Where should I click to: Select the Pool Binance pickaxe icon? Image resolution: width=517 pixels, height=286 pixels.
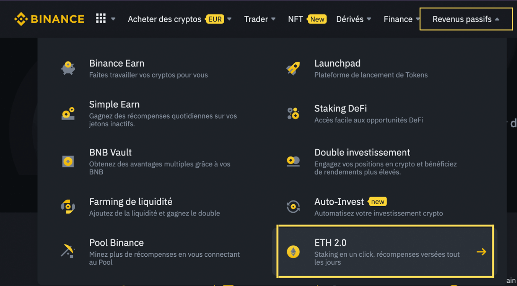[68, 251]
